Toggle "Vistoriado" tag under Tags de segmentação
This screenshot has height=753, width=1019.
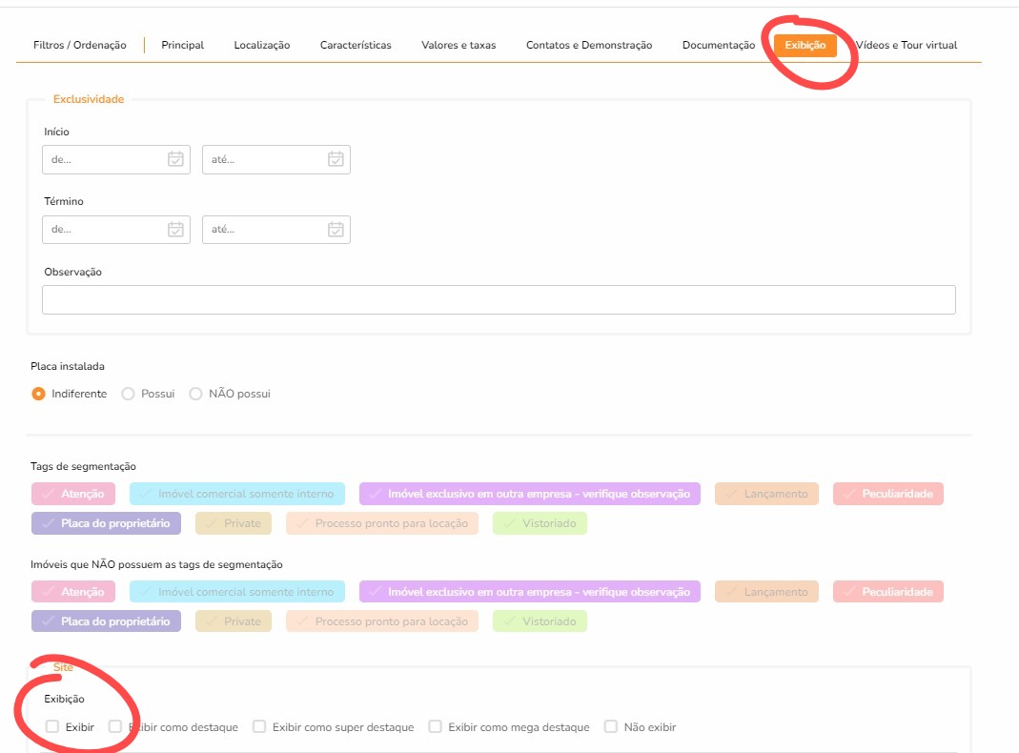pos(540,523)
